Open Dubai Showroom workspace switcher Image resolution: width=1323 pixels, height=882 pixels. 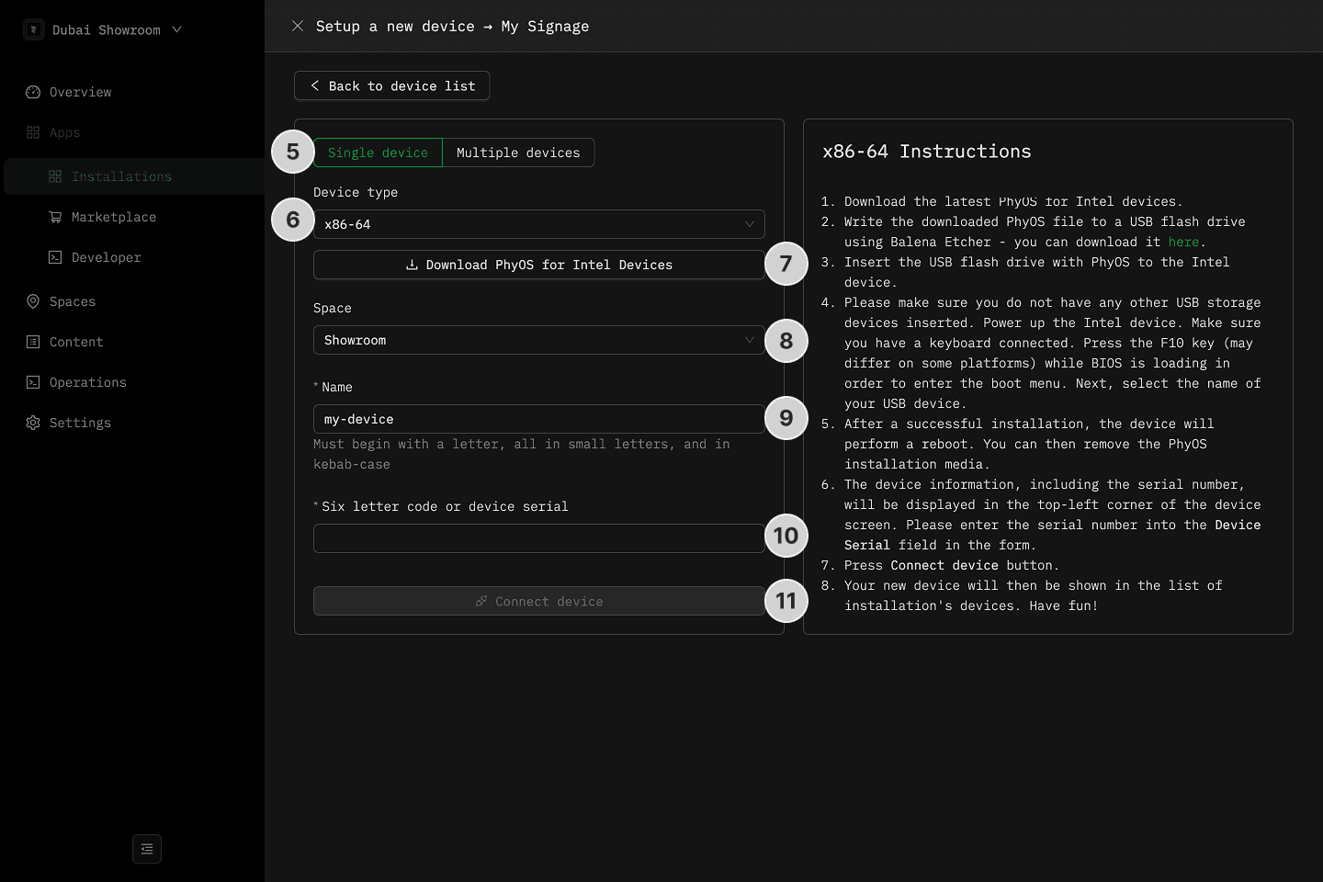pos(103,29)
